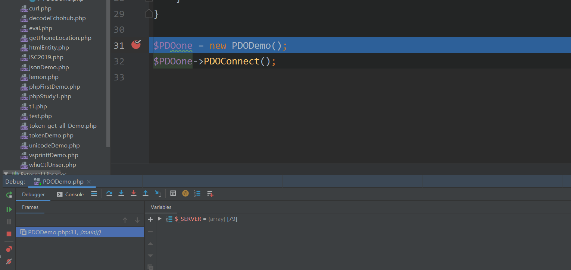Click the PDODemo class name on line 31
Screen dimensions: 571x270
click(252, 45)
